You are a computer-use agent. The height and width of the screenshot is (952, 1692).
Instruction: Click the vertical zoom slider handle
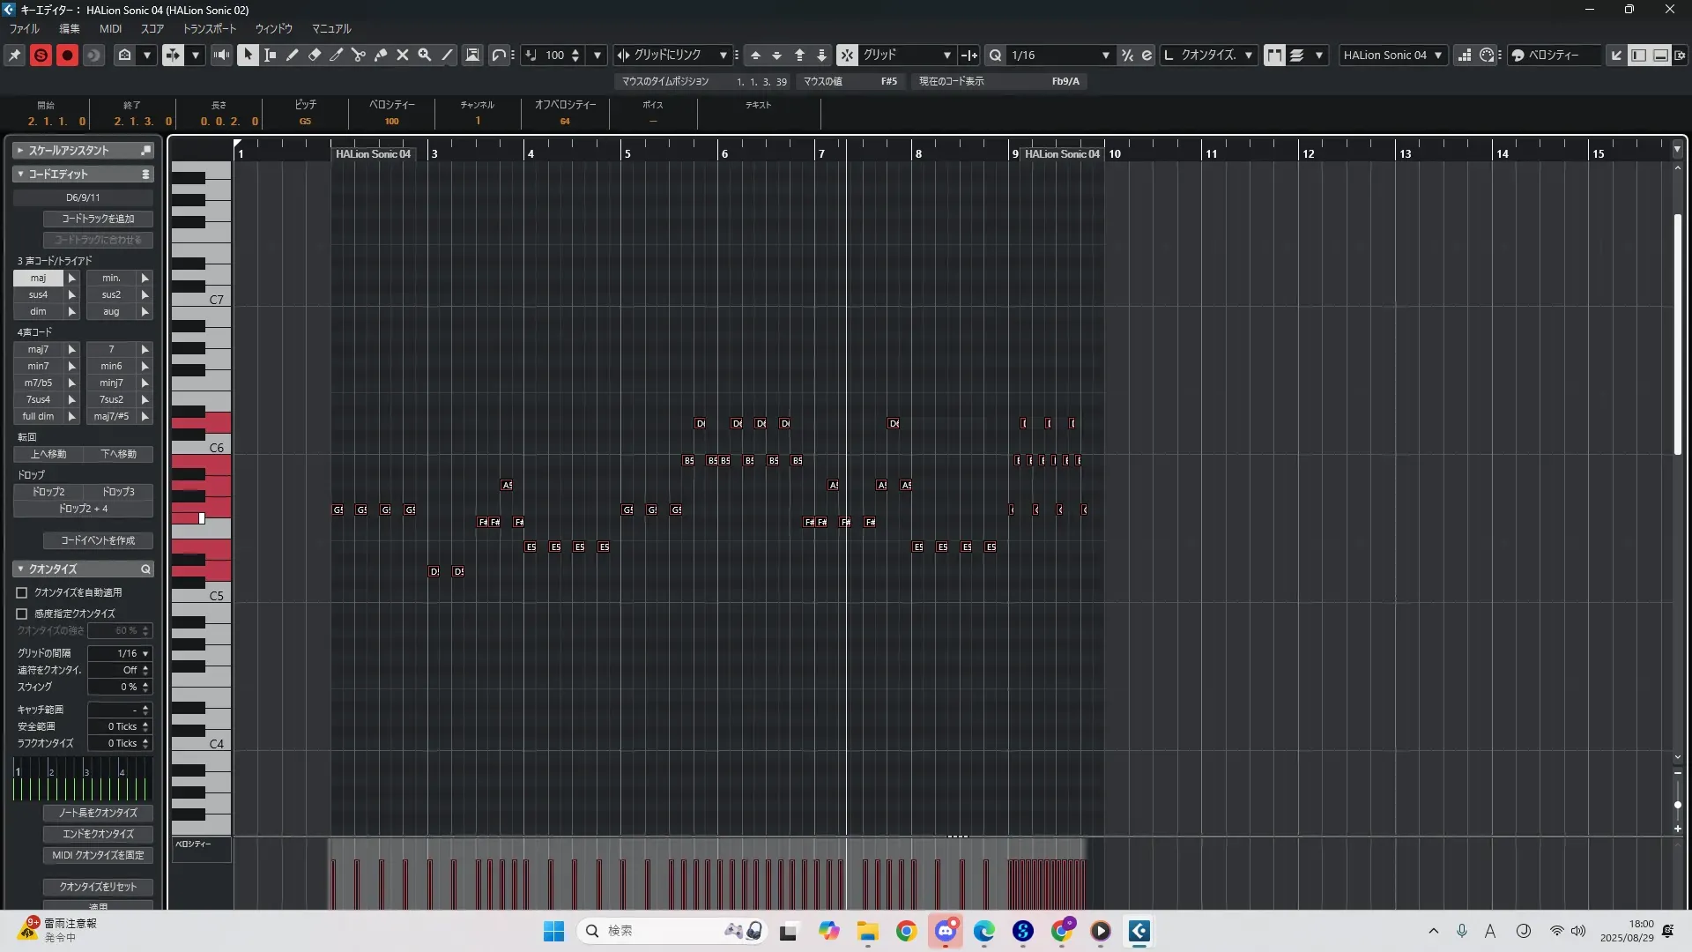coord(1677,805)
